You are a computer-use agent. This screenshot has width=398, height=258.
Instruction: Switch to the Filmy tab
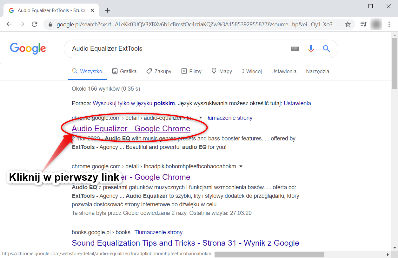tap(191, 71)
